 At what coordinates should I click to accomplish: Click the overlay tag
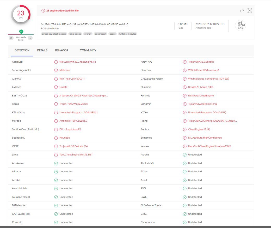click(88, 34)
